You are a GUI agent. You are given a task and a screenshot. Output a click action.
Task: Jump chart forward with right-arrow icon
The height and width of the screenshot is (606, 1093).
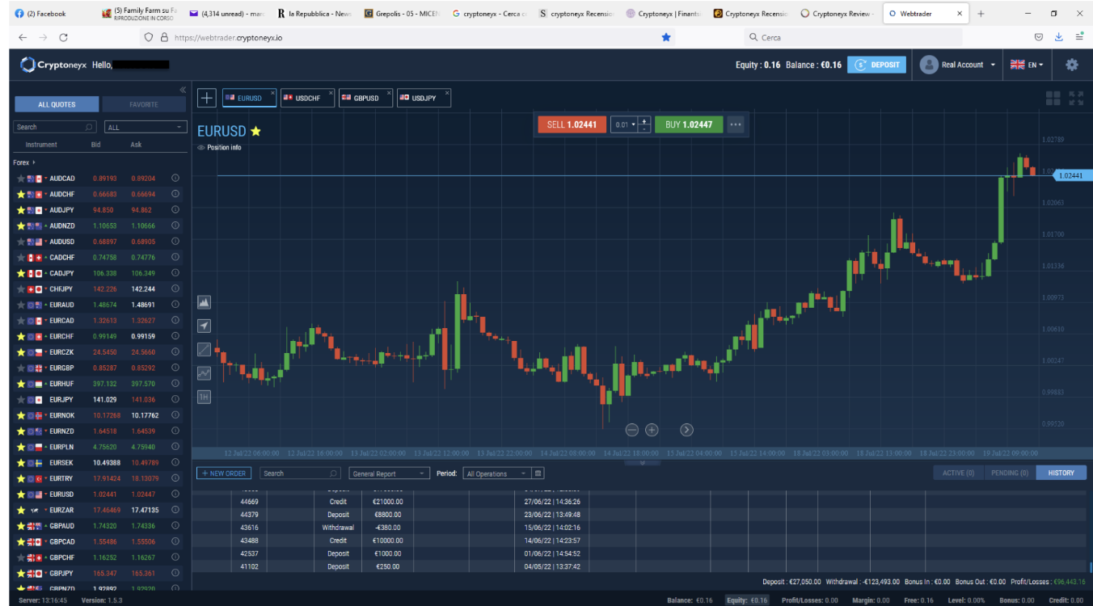(687, 430)
